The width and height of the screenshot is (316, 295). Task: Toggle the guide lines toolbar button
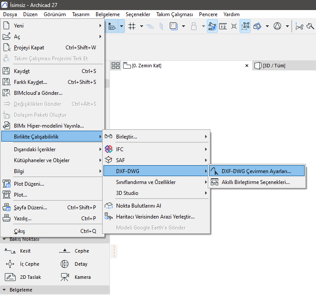[x=212, y=26]
